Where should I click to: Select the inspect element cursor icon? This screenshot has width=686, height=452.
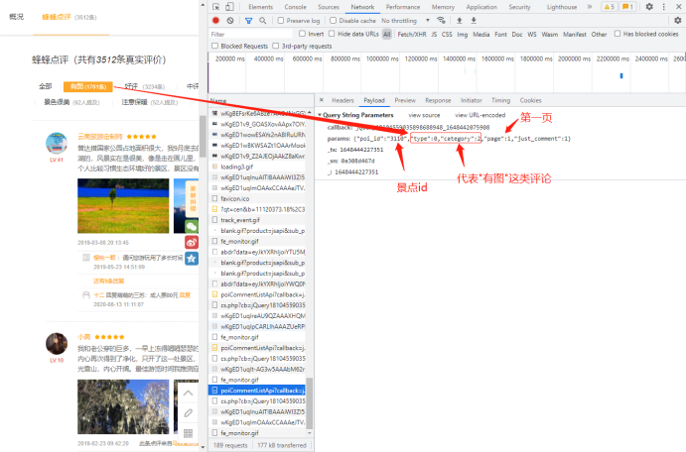click(x=216, y=7)
